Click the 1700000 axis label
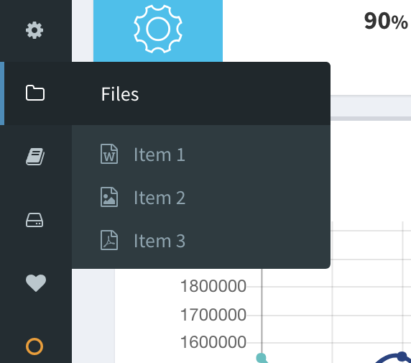The width and height of the screenshot is (411, 363). coord(213,314)
